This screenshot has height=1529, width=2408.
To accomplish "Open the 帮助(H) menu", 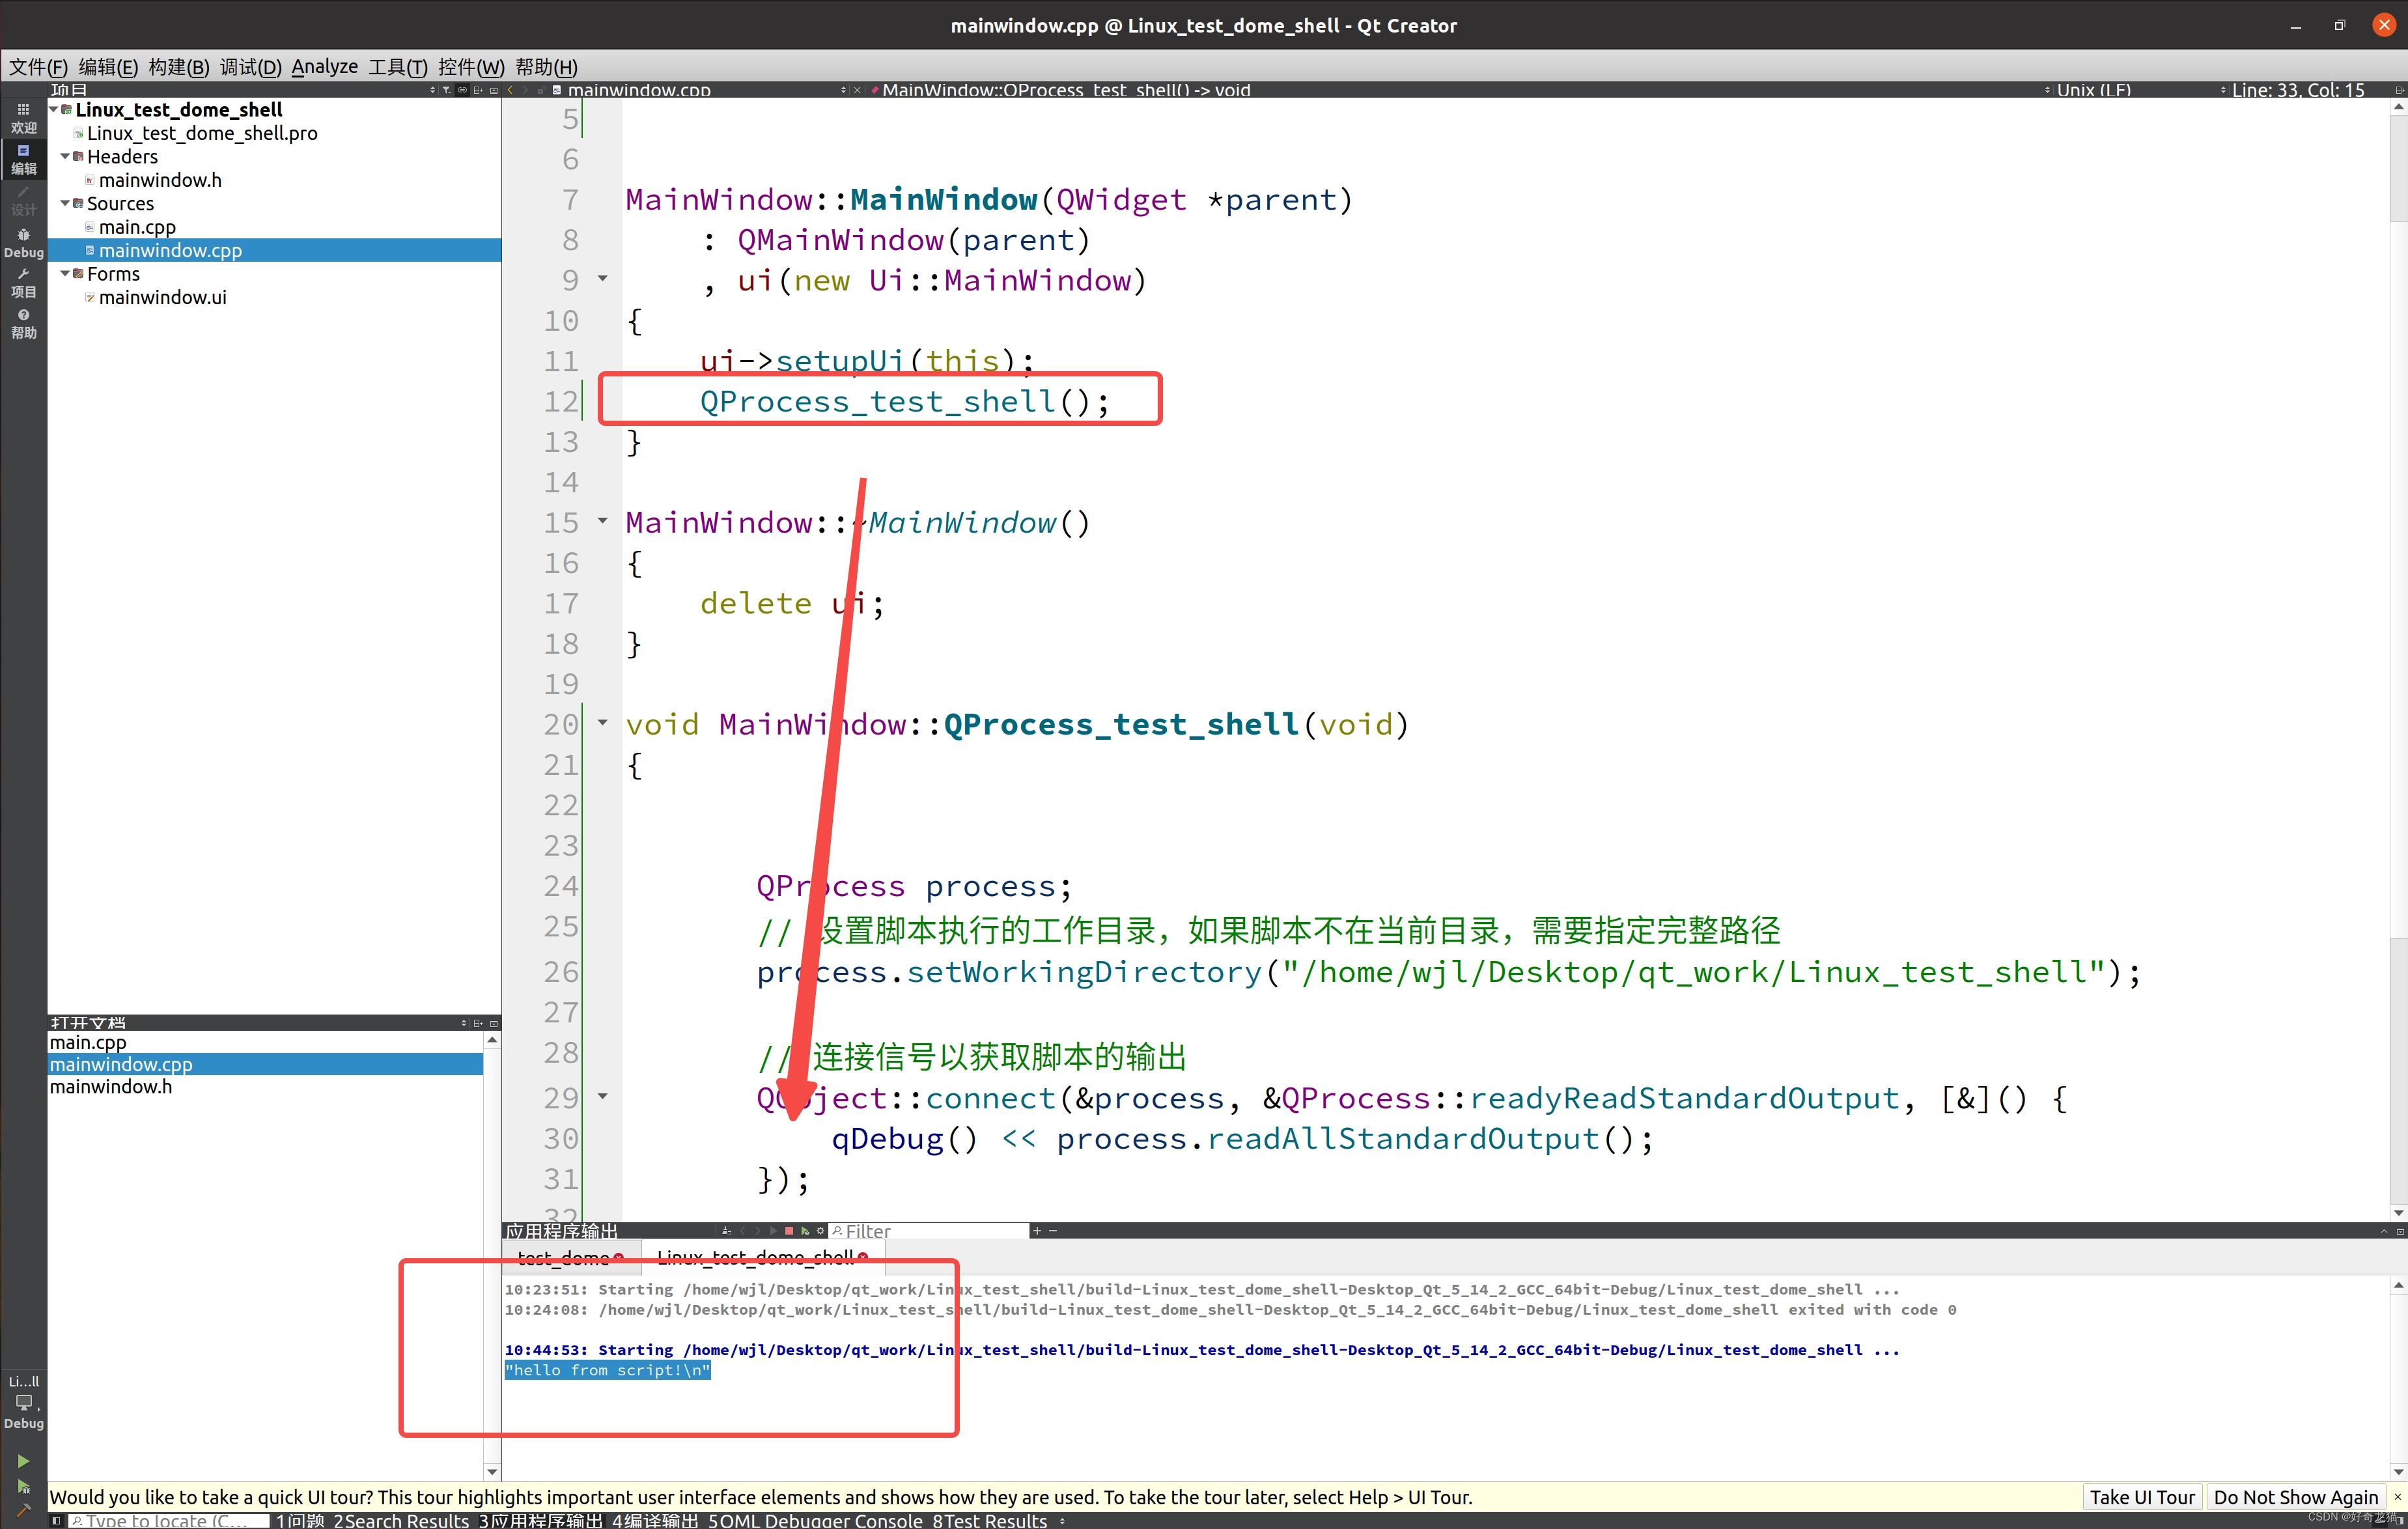I will (547, 67).
